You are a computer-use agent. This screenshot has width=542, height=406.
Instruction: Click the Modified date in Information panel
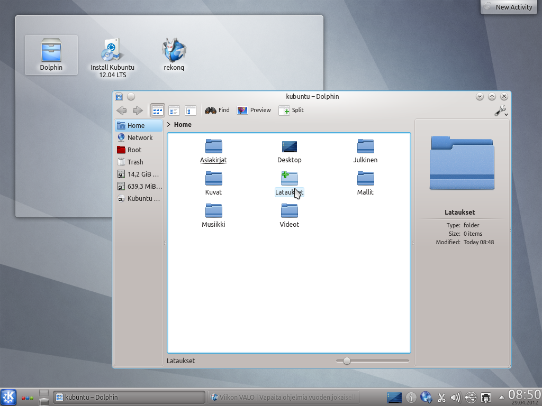[x=478, y=242]
